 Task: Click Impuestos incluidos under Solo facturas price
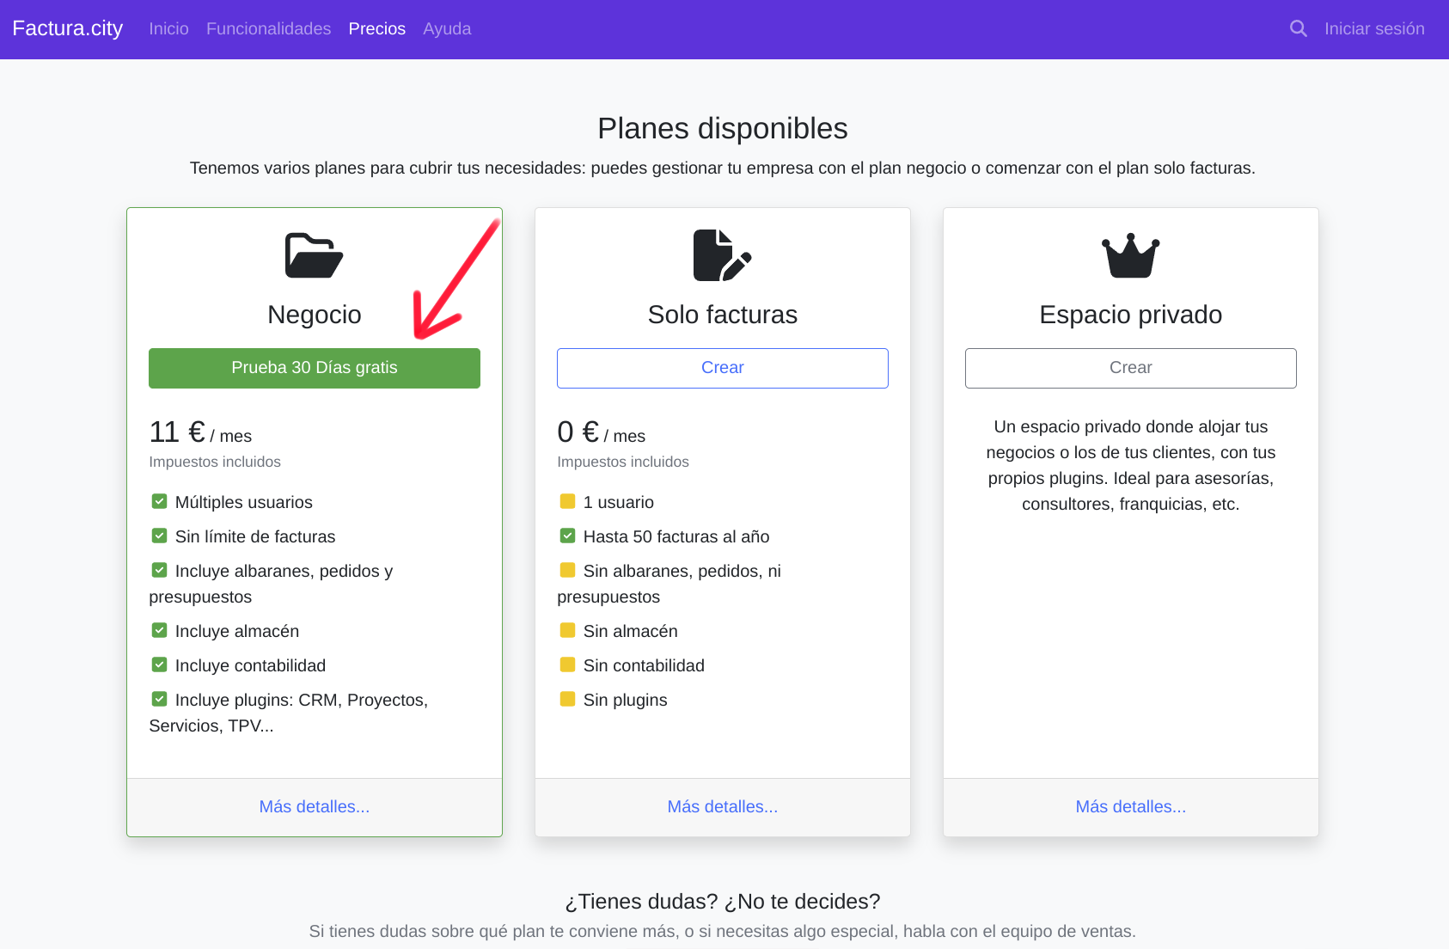pos(623,462)
